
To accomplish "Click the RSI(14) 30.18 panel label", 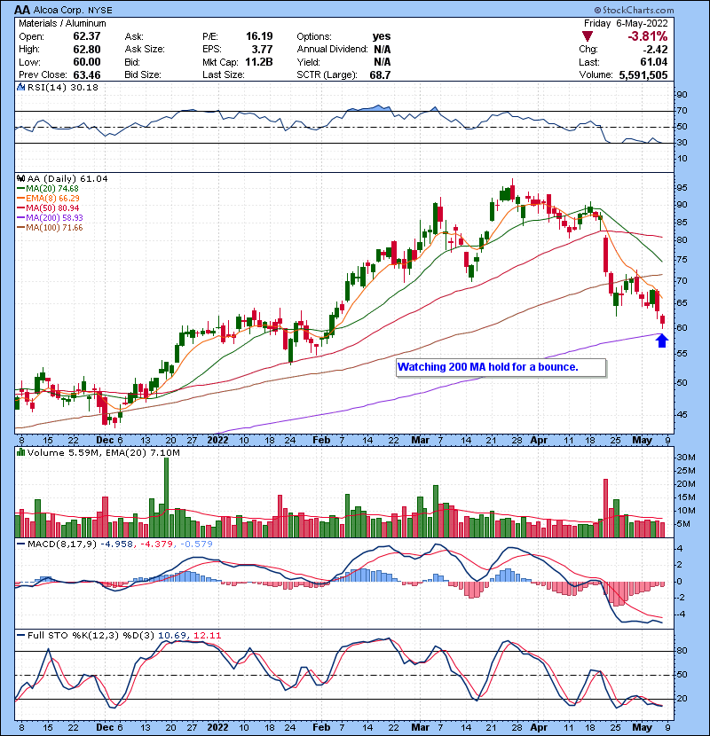I will 63,87.
